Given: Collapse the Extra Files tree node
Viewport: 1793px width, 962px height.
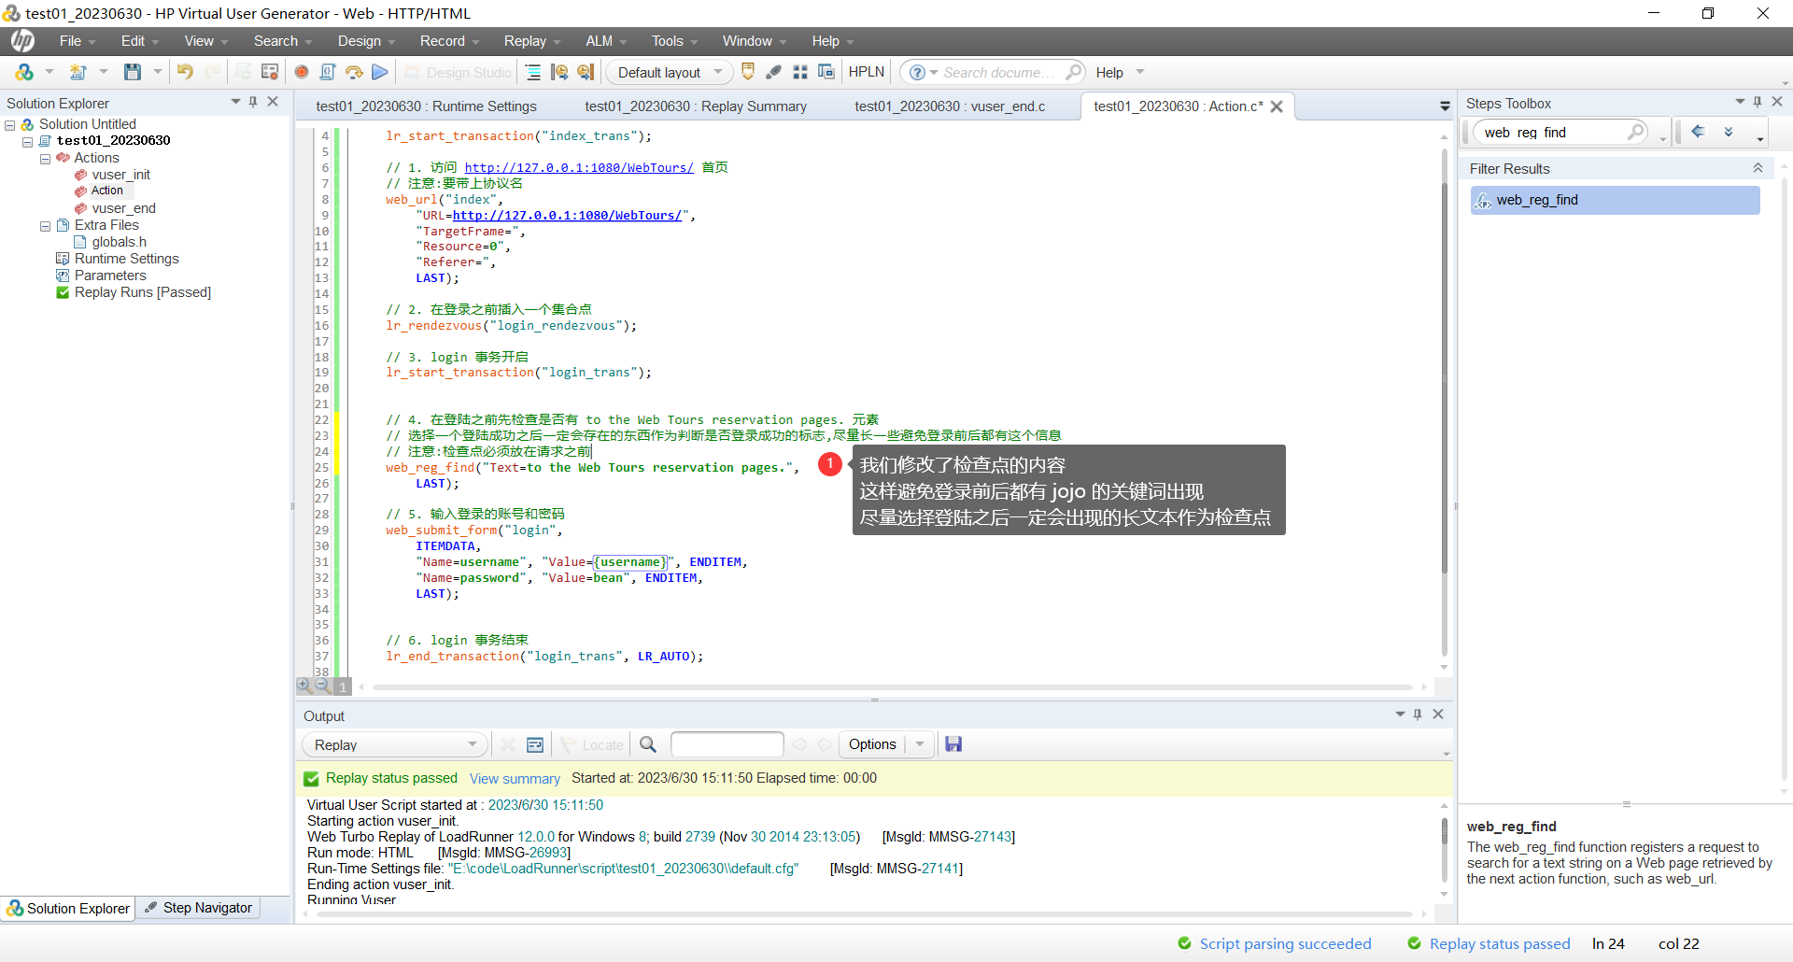Looking at the screenshot, I should point(45,226).
